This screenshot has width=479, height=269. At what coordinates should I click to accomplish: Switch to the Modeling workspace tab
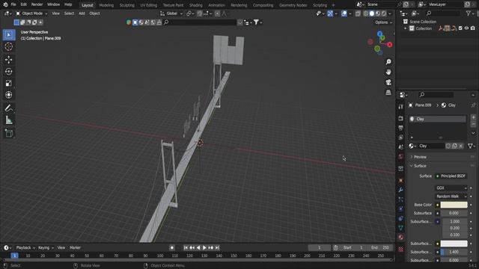click(106, 5)
